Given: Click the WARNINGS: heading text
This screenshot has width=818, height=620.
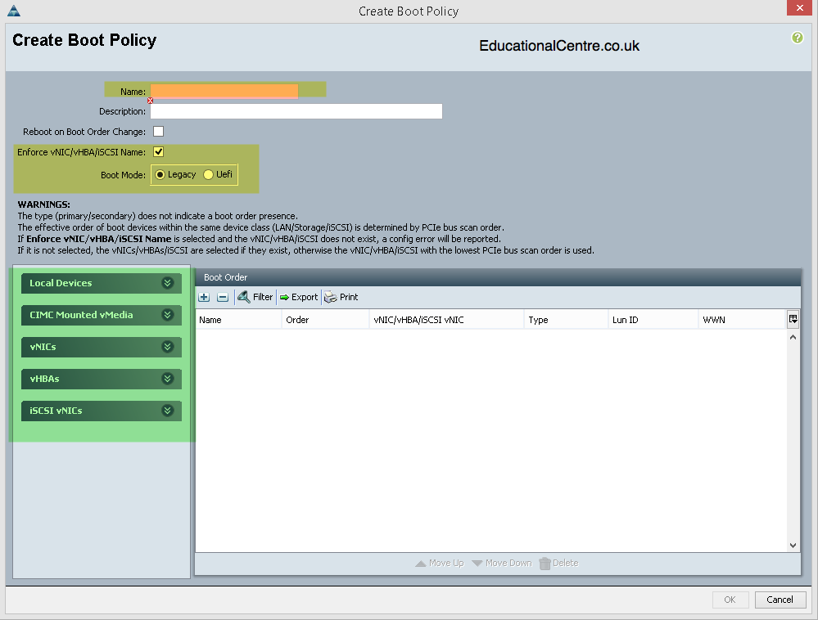Looking at the screenshot, I should click(x=44, y=204).
